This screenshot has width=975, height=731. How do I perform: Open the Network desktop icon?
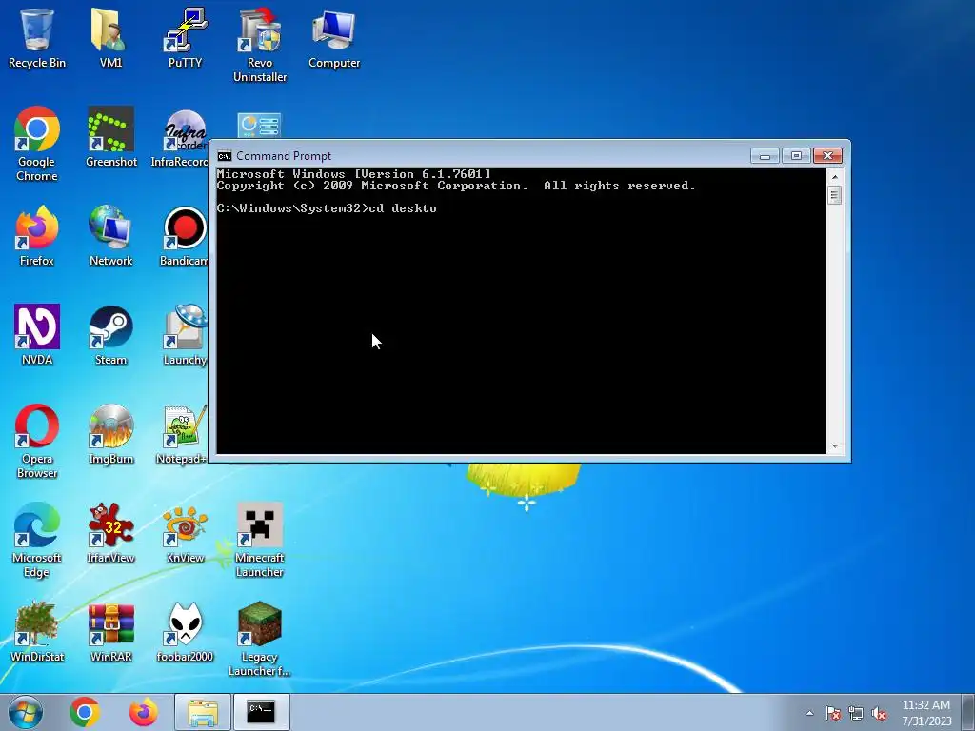coord(110,236)
